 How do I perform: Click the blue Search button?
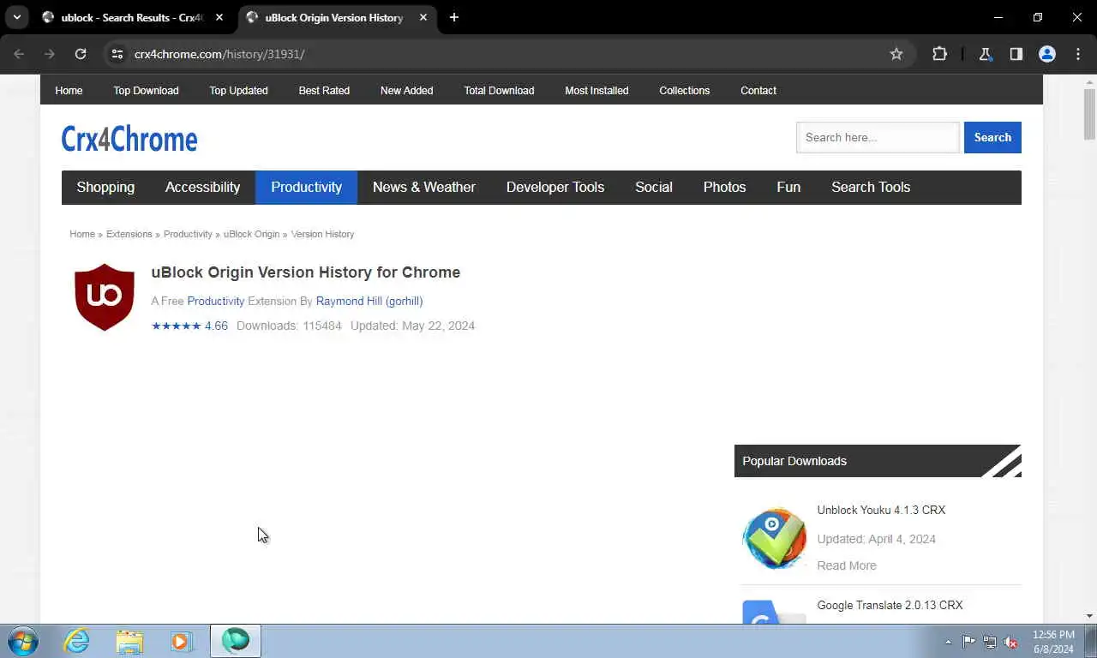pos(992,137)
